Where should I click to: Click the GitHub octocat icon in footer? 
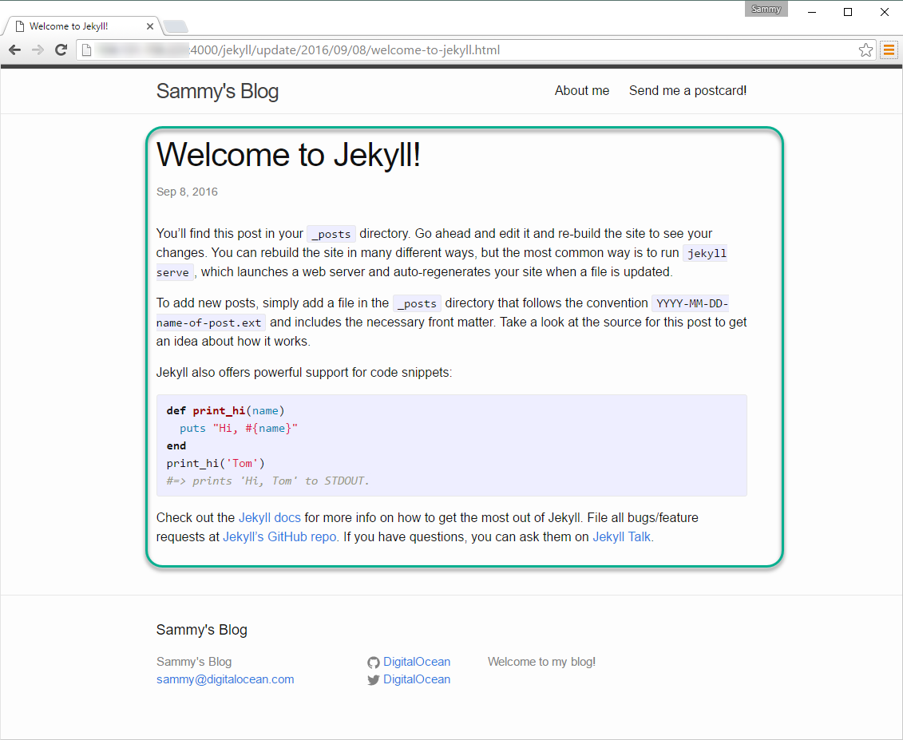click(373, 663)
